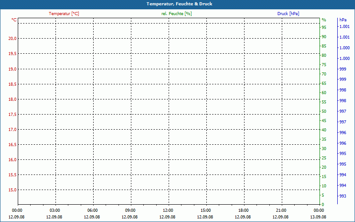Select the Druck [hPa] legend label
355x222 pixels.
point(288,14)
